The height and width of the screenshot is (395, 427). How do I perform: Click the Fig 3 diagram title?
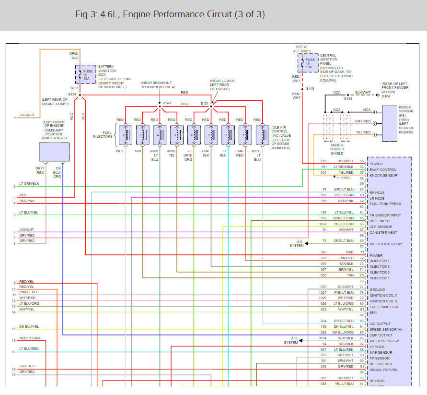(170, 14)
